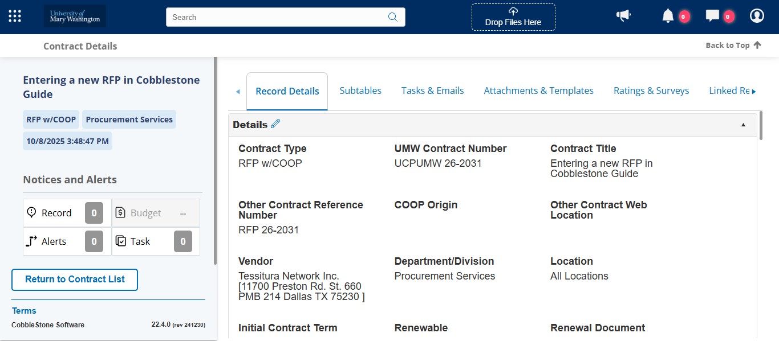Open the app launcher grid icon

point(14,15)
